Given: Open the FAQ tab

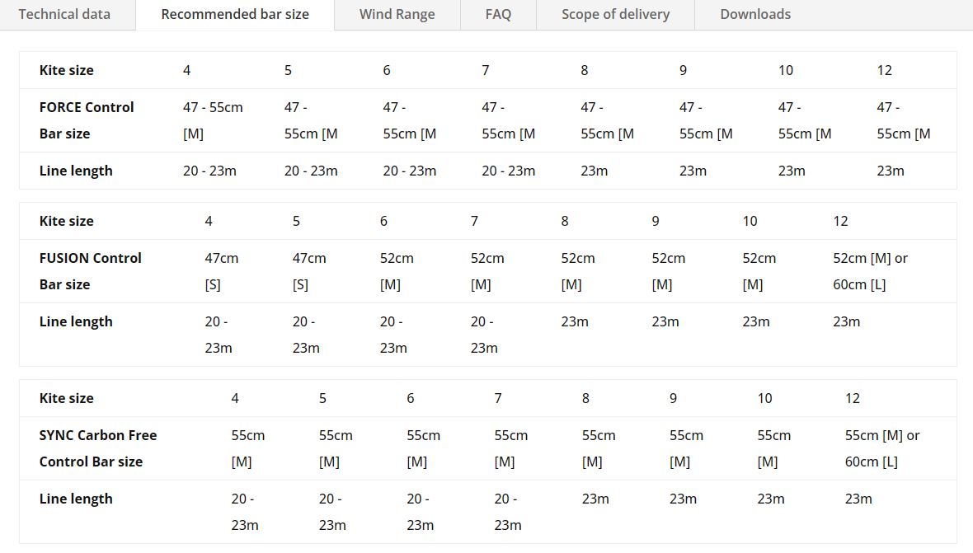Looking at the screenshot, I should tap(498, 14).
